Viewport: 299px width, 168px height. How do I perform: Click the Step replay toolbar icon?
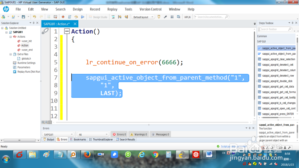pyautogui.click(x=76, y=17)
